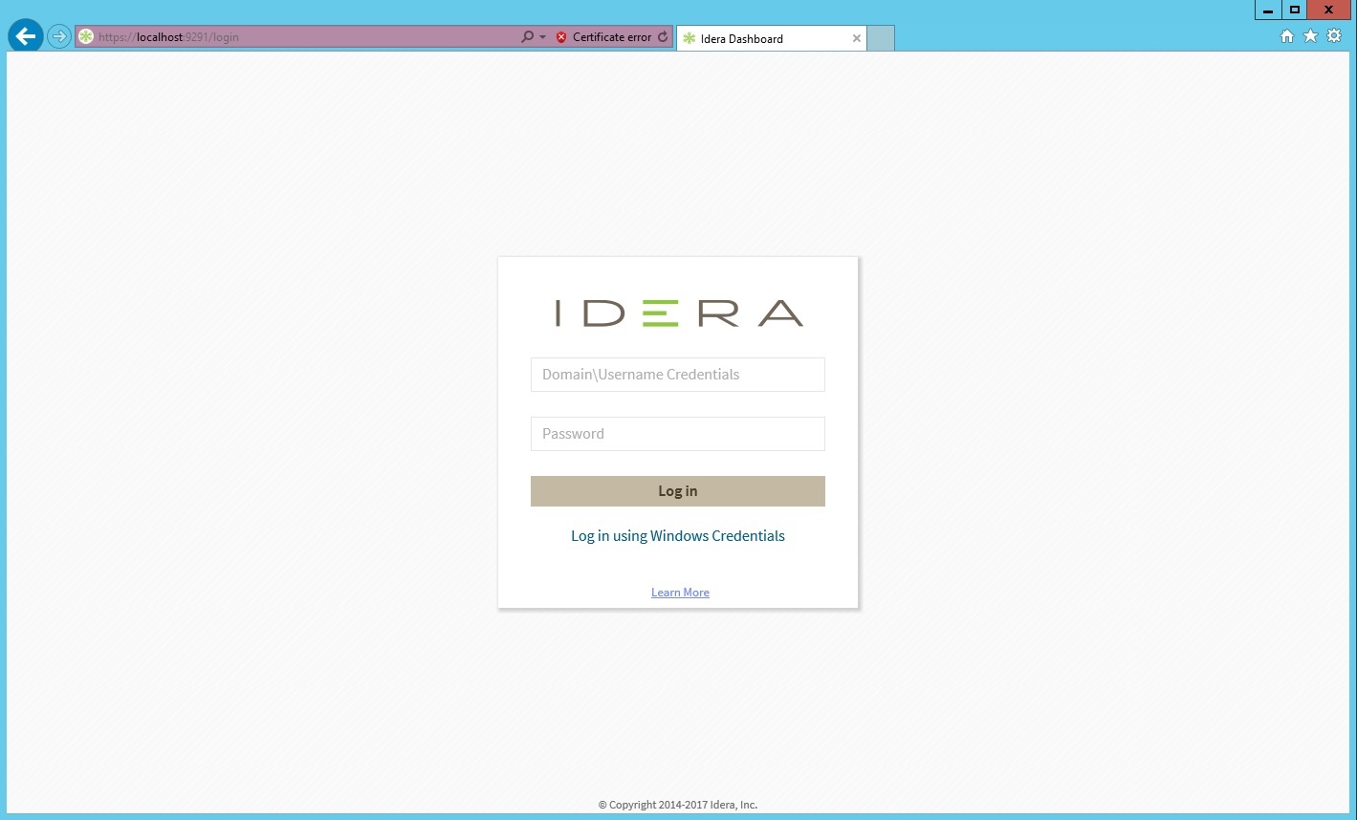The image size is (1357, 820).
Task: Open the Learn More link
Action: point(680,593)
